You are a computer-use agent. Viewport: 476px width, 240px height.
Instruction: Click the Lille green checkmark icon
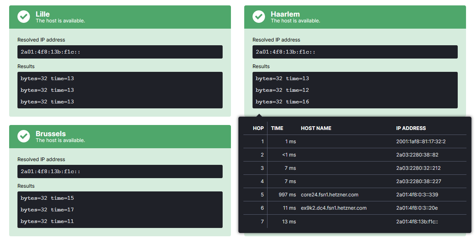point(24,17)
